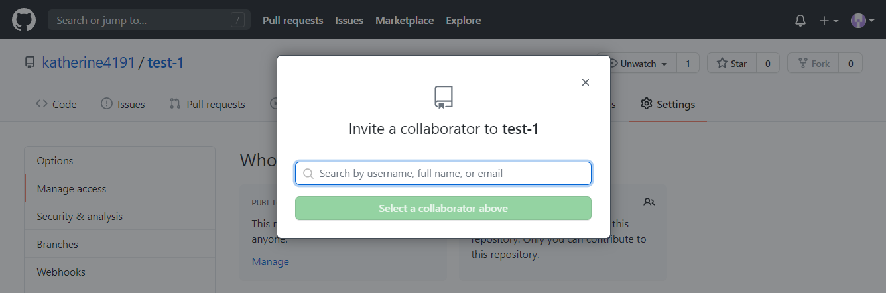
Task: Star the repository
Action: coord(731,64)
